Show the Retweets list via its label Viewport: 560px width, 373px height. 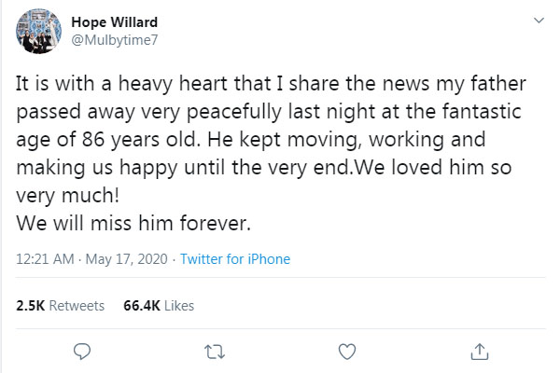(77, 305)
